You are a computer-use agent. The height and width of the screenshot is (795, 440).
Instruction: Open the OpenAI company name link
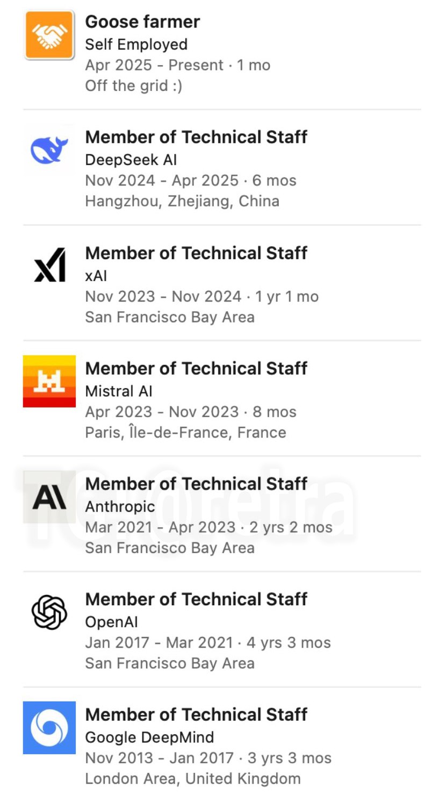[112, 622]
